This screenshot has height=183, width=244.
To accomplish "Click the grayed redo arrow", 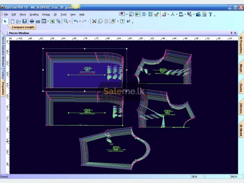I will click(84, 21).
